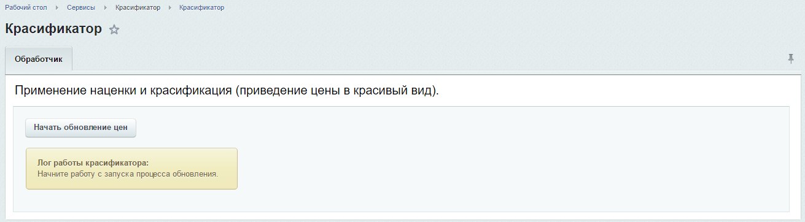The height and width of the screenshot is (222, 805).
Task: Click the Лог работы красификатора label
Action: [93, 164]
